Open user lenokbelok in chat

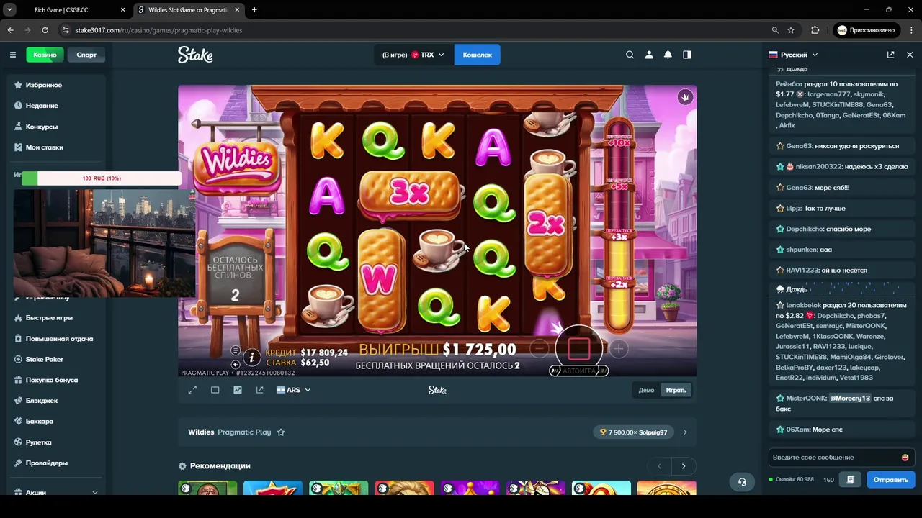804,305
